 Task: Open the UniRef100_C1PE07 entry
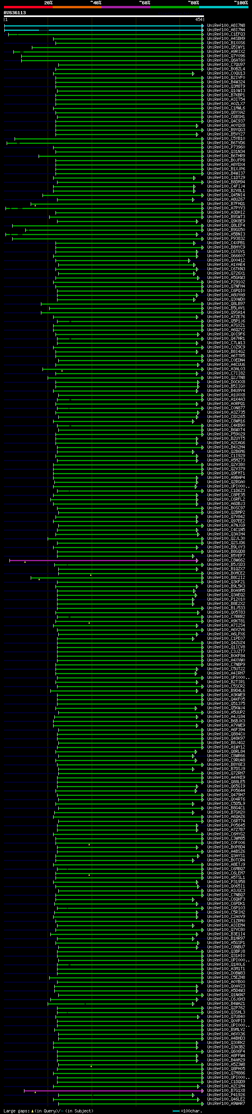click(226, 638)
